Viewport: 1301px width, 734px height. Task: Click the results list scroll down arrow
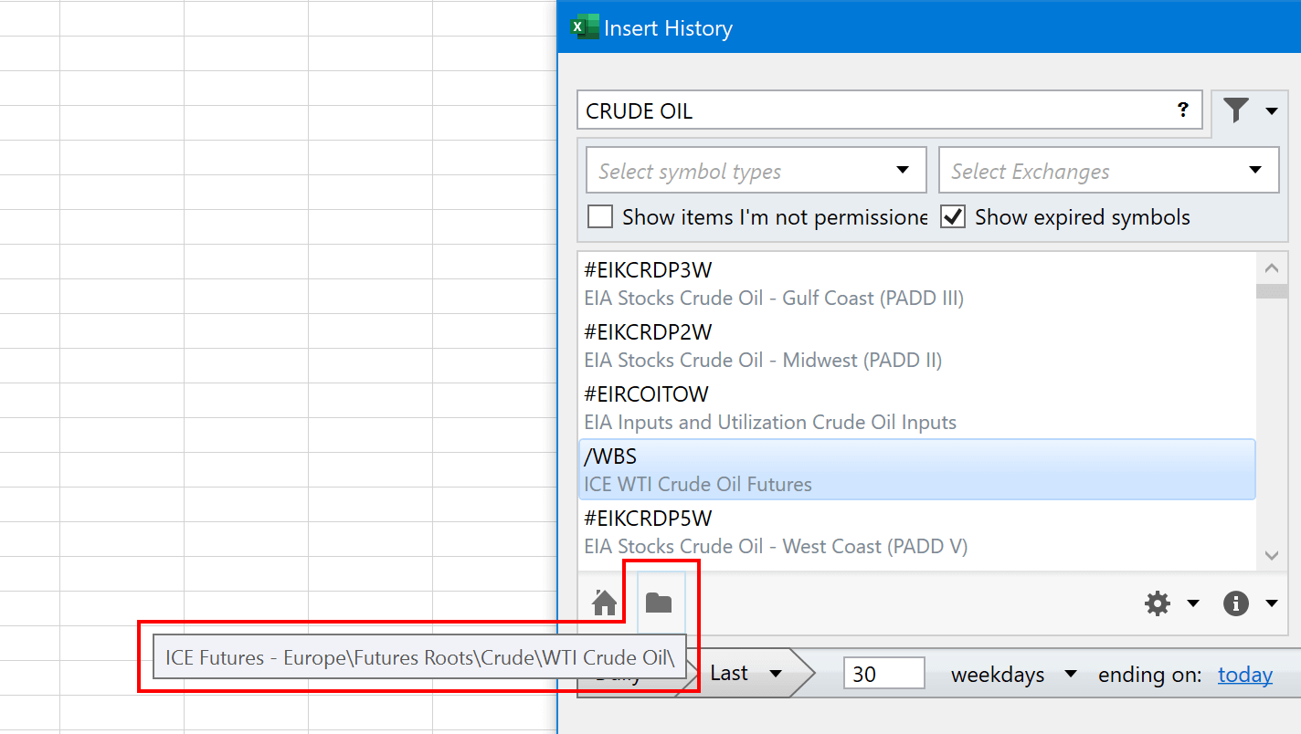tap(1272, 555)
